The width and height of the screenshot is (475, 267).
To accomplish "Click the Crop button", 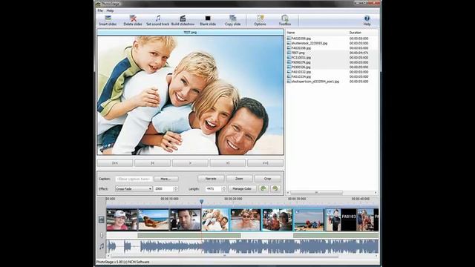I will pos(267,179).
